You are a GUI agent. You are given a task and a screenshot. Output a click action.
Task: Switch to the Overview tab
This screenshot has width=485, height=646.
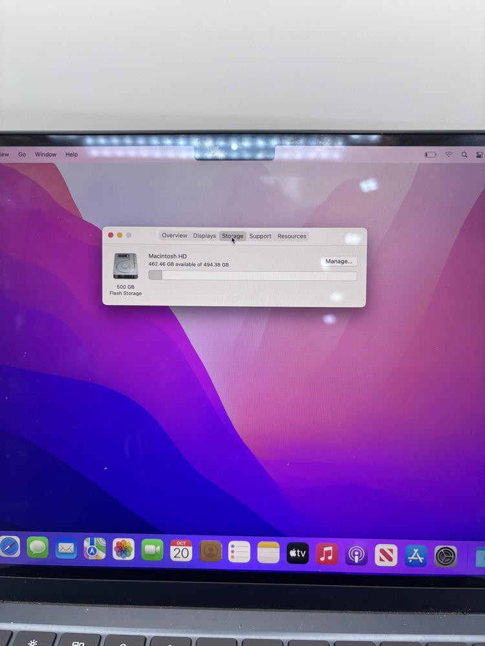[174, 236]
